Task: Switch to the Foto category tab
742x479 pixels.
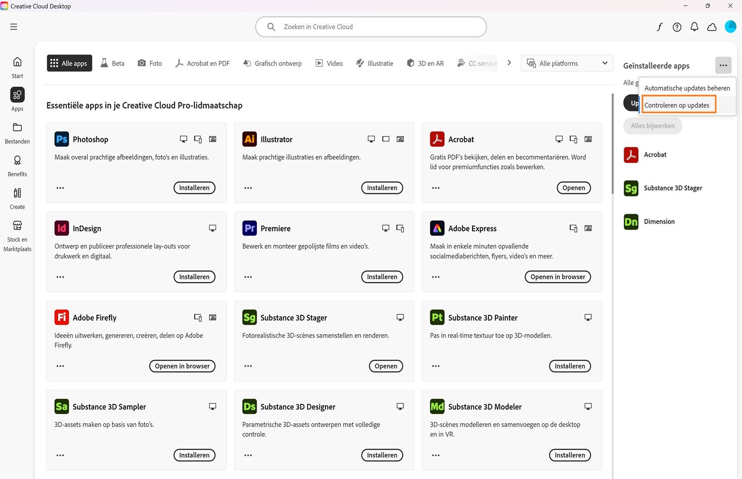Action: (x=149, y=63)
